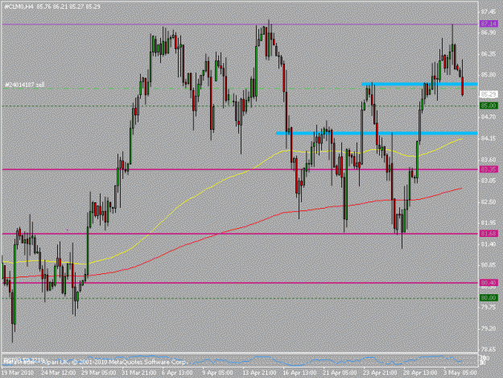Click the 13 Apr 21:00 time label
The image size is (503, 378).
(x=259, y=373)
